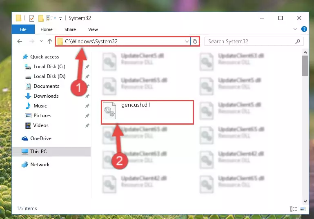The height and width of the screenshot is (219, 314).
Task: Click the pin icon beside Local Disk (D:)
Action: point(87,76)
